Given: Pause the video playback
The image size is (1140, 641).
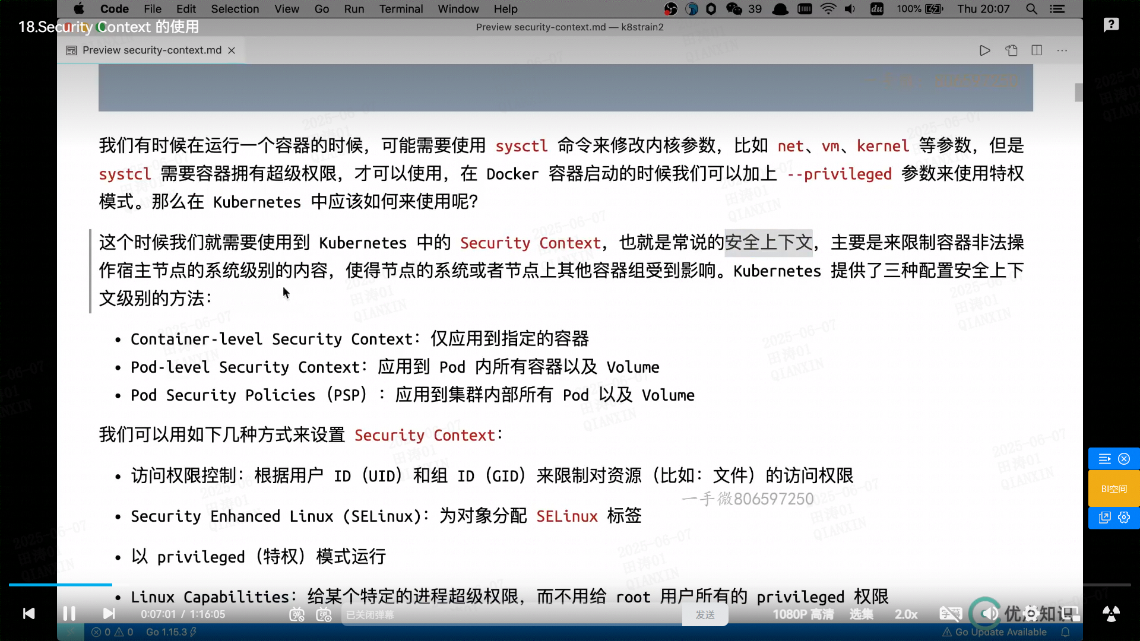Looking at the screenshot, I should tap(69, 614).
